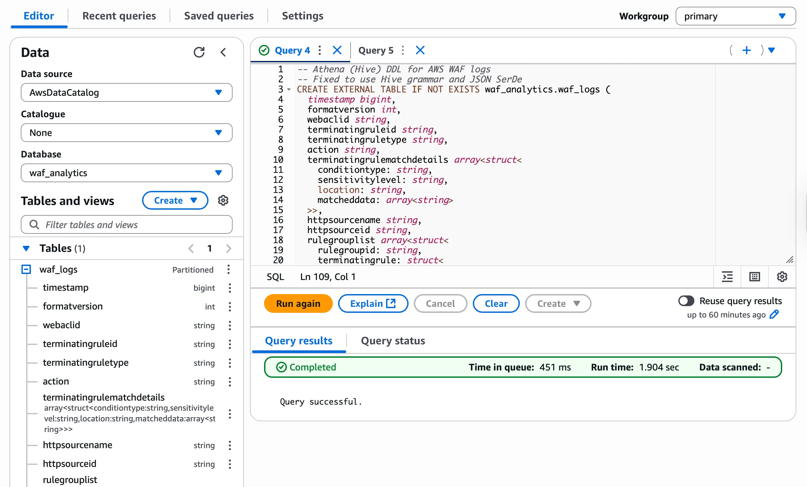Open the Settings tab

[303, 16]
